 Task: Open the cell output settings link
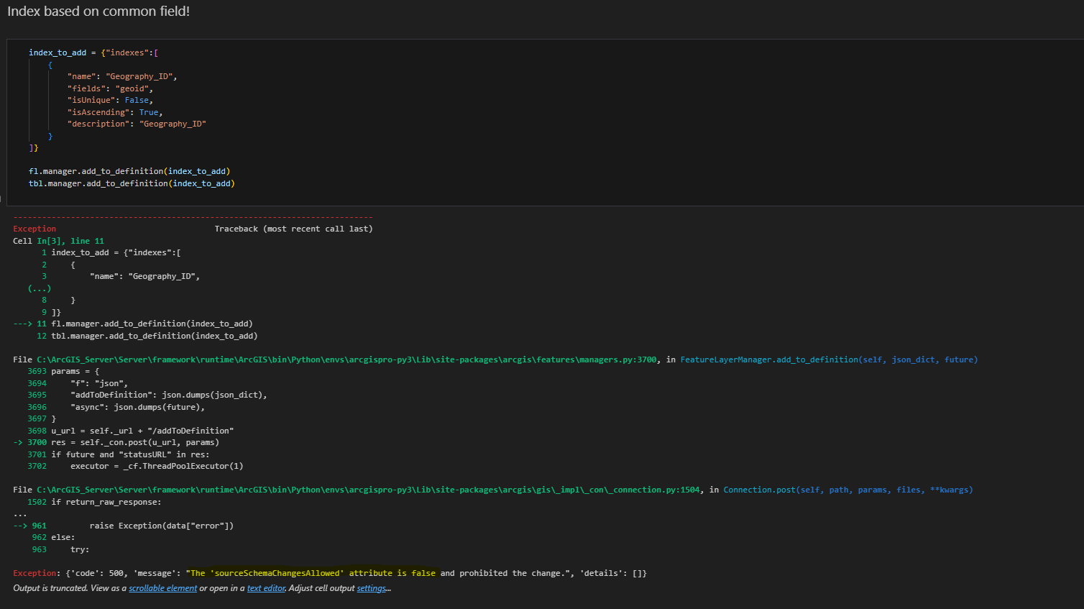point(372,588)
